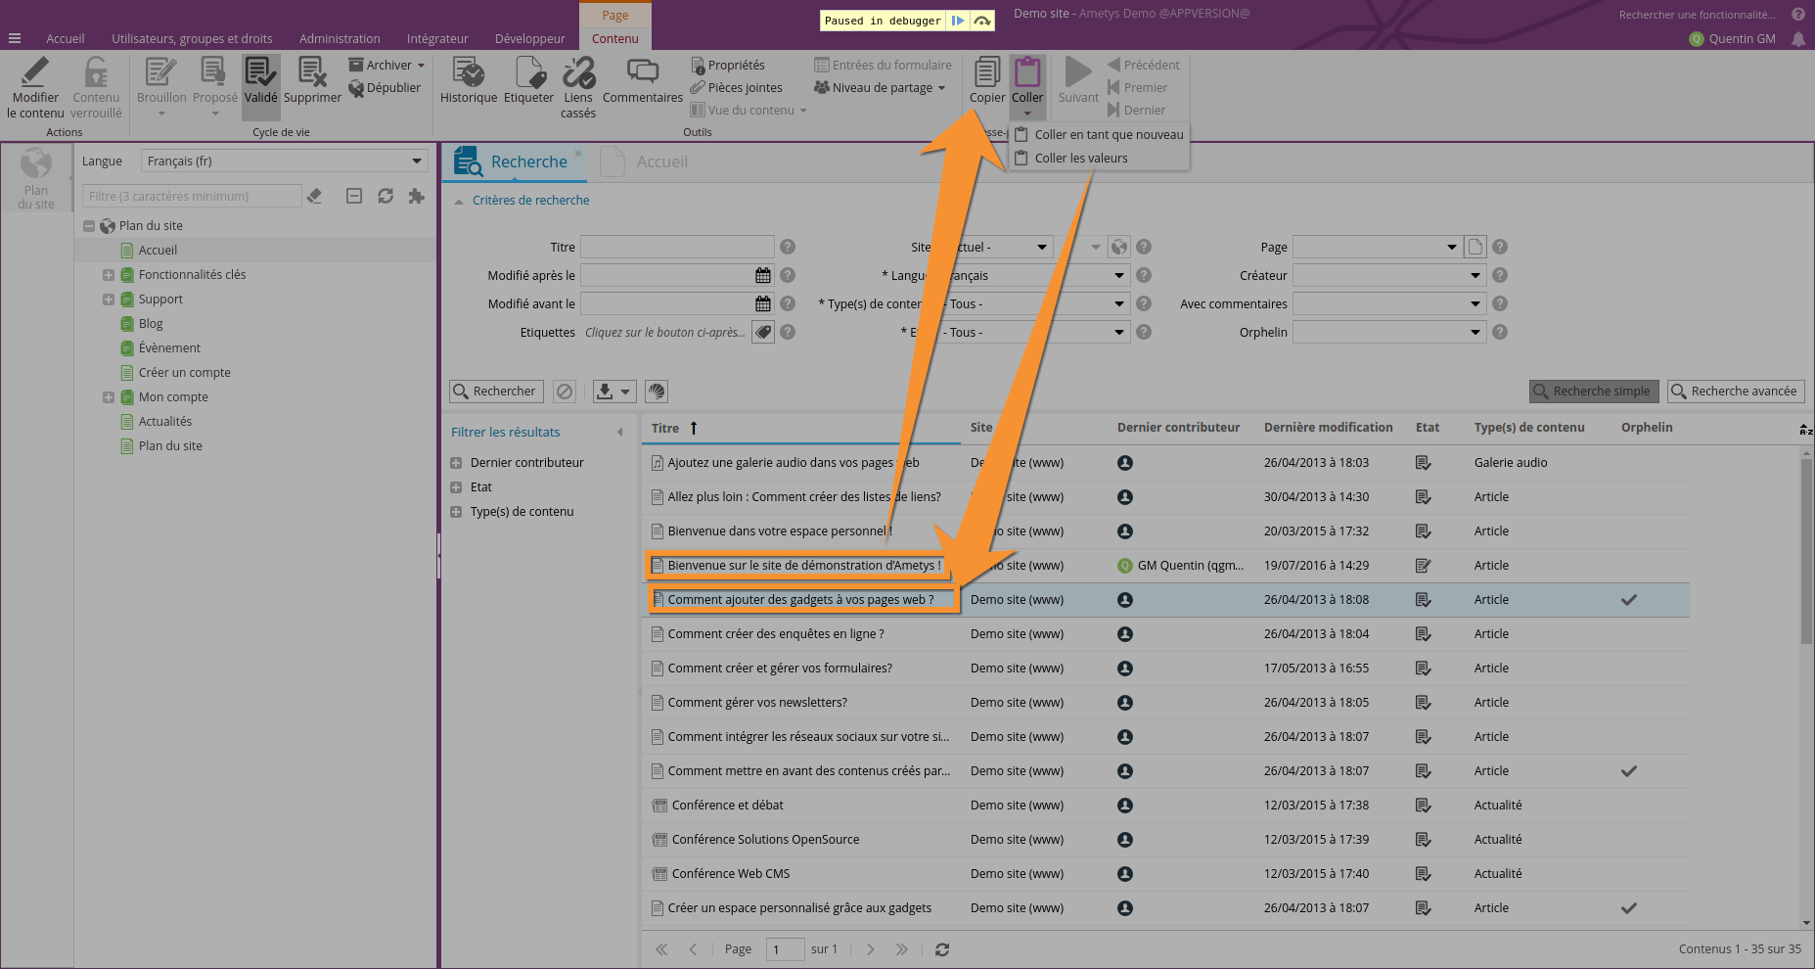Screen dimensions: 1815x969
Task: Click the cancel search icon button
Action: pyautogui.click(x=565, y=392)
